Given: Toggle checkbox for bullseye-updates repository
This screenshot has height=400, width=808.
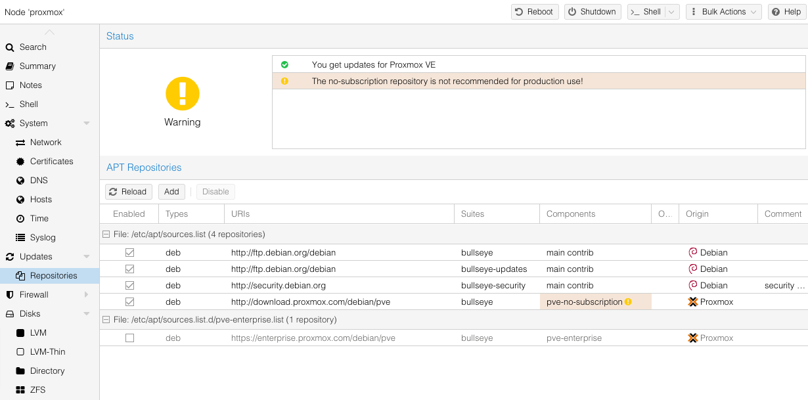Looking at the screenshot, I should click(129, 269).
